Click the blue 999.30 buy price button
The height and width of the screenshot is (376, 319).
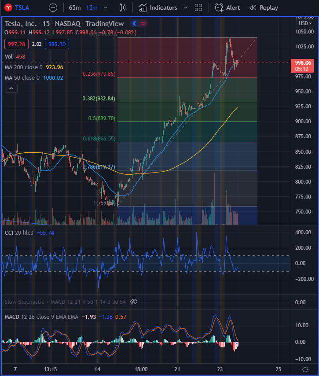57,44
